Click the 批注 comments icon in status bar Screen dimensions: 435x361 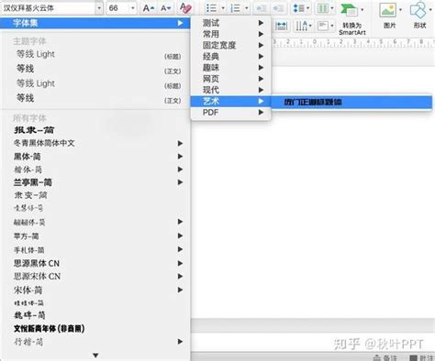(x=413, y=357)
